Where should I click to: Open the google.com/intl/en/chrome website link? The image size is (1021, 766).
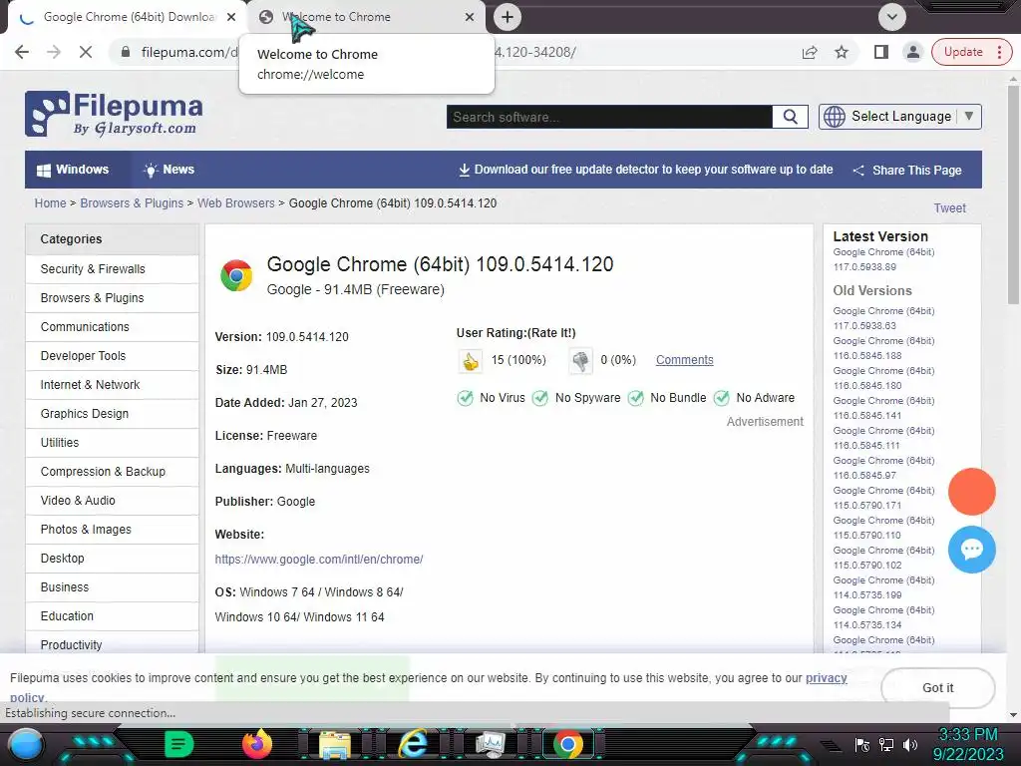[x=319, y=559]
